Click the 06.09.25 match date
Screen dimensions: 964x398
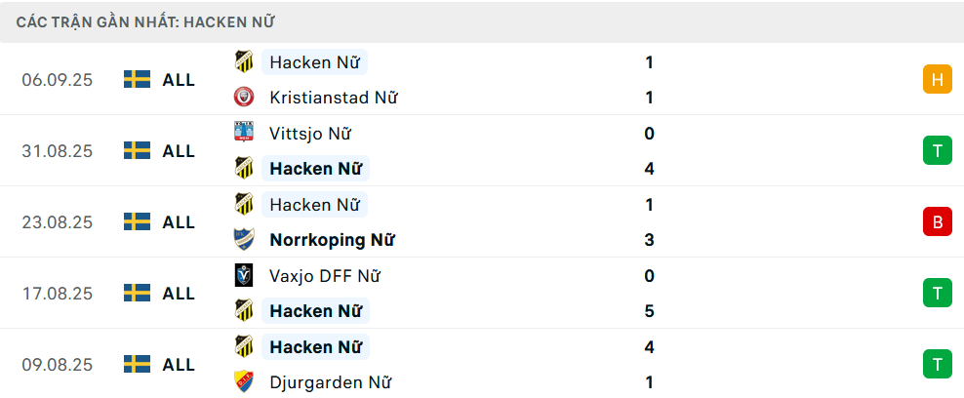(x=57, y=80)
